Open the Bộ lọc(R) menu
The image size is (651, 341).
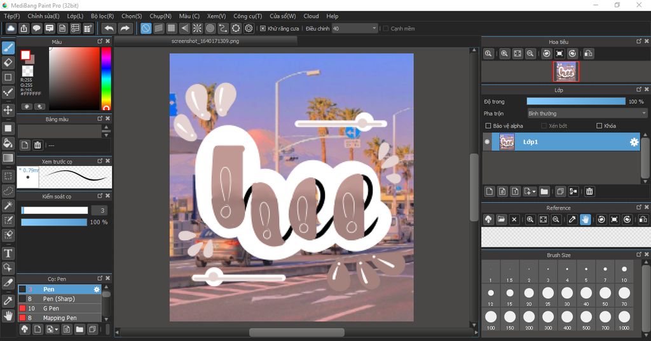(x=102, y=16)
